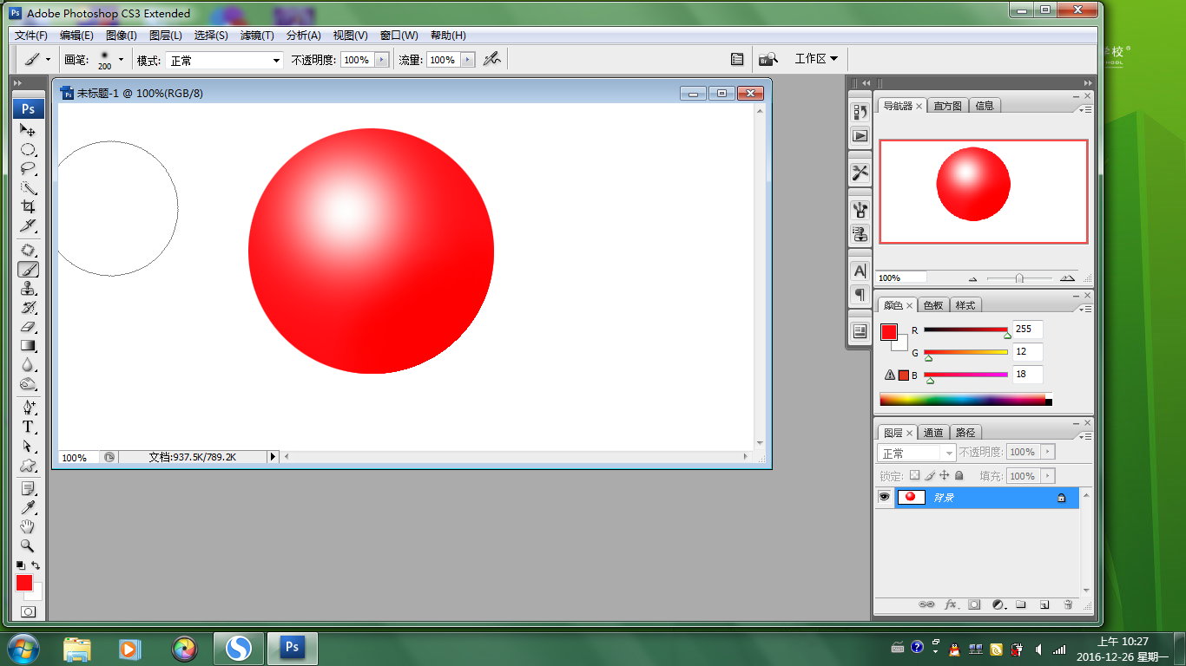The image size is (1186, 666).
Task: Switch to the 直方图 histogram tab
Action: tap(947, 105)
